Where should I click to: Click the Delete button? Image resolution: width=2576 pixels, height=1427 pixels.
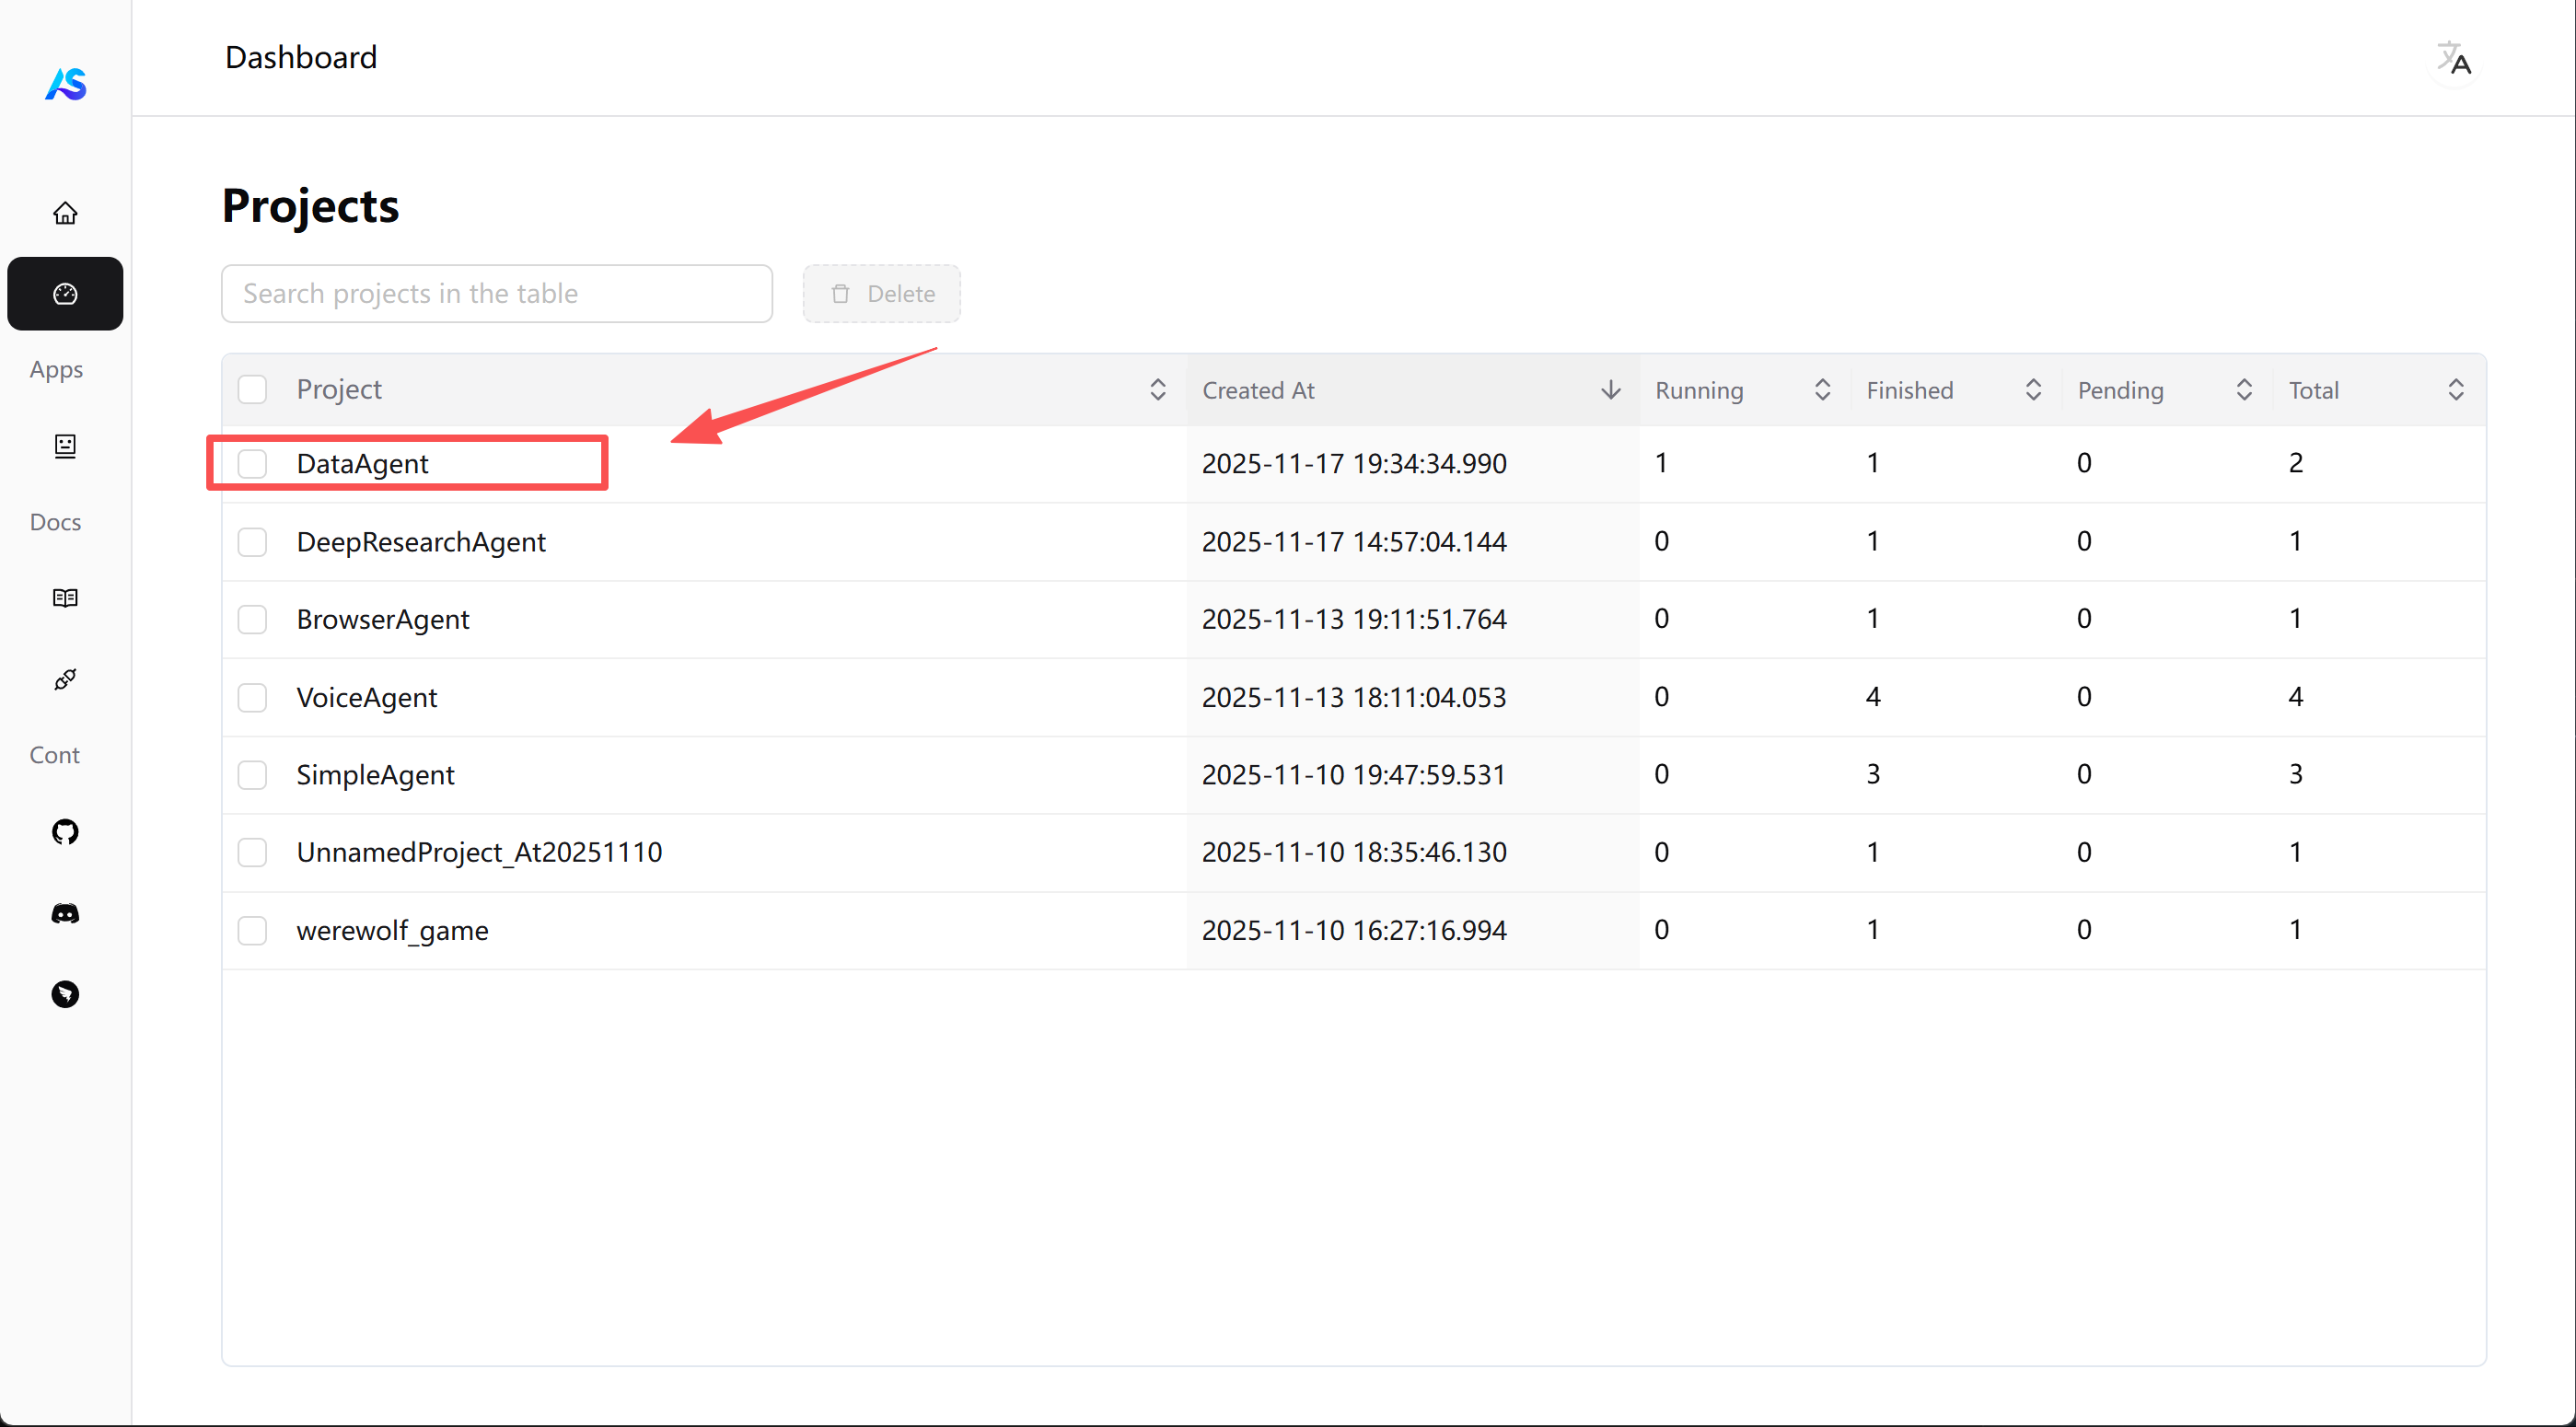[x=882, y=294]
